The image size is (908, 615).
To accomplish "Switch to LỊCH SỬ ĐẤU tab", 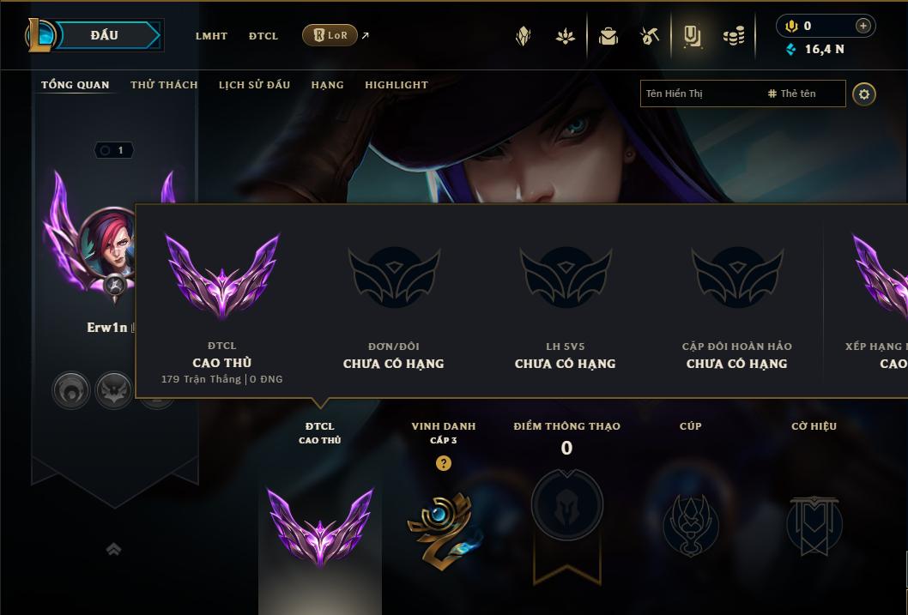I will pos(254,85).
